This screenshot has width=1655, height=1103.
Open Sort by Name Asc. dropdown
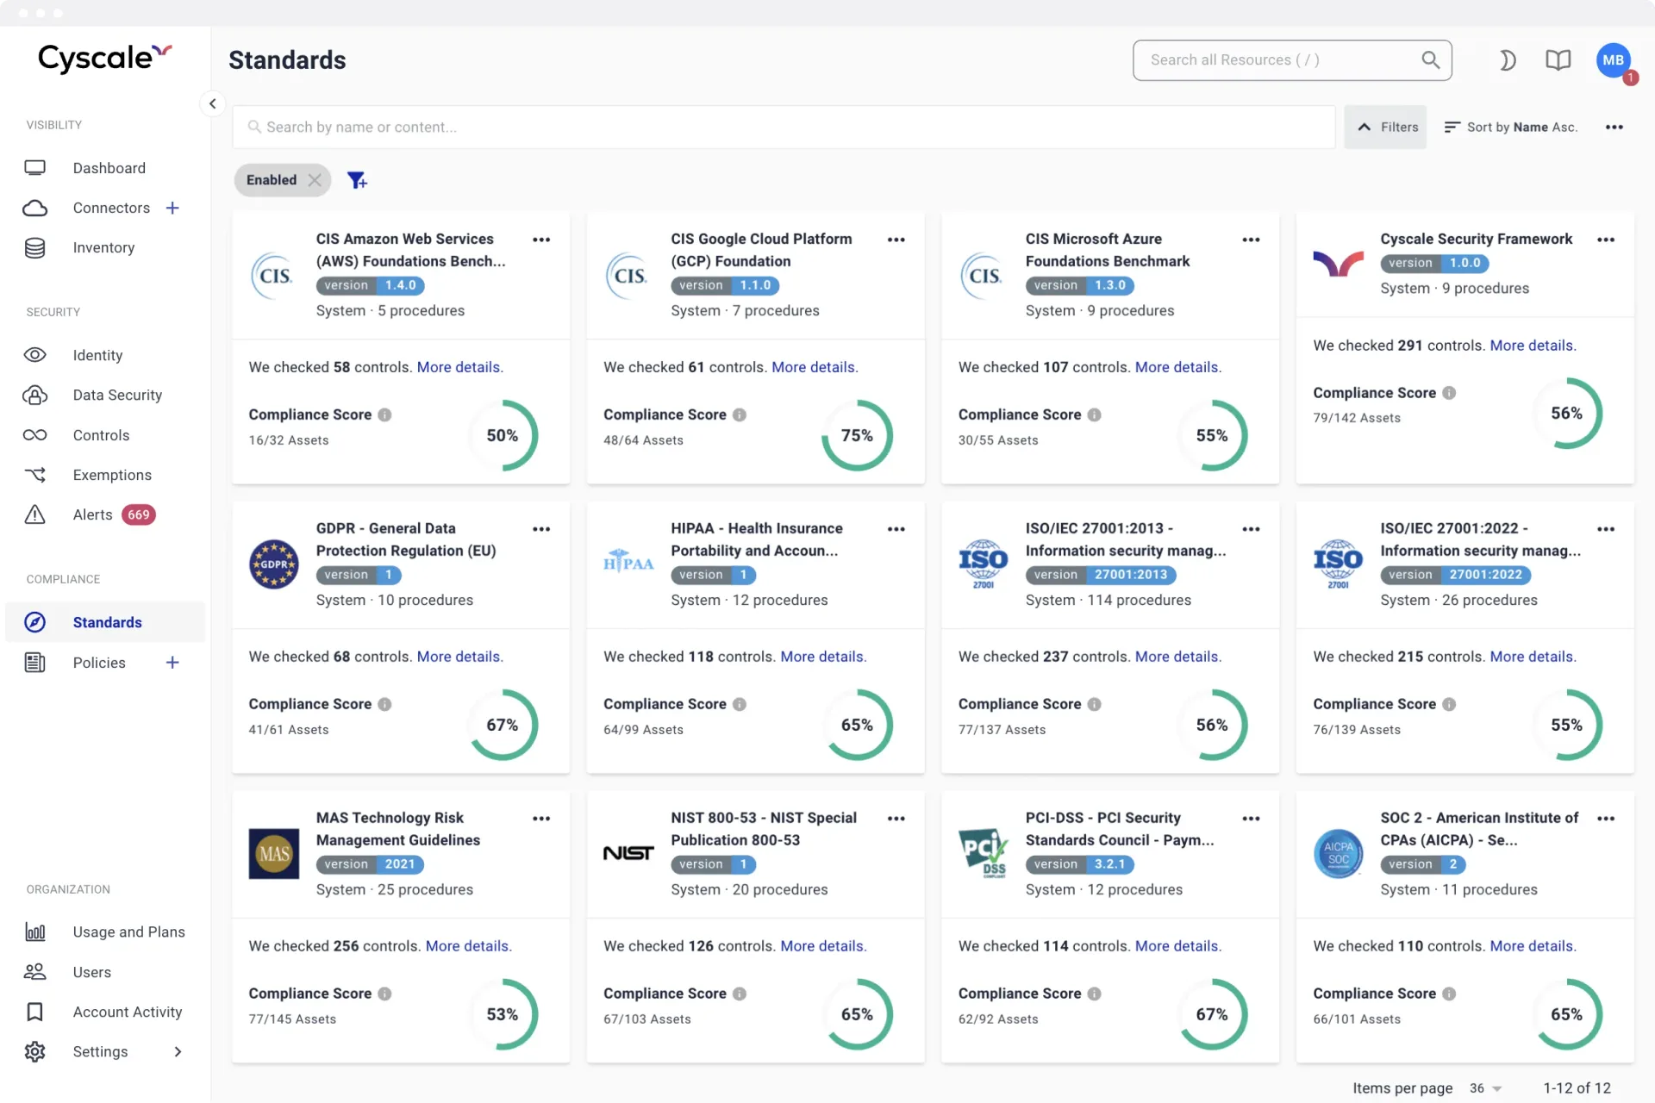point(1511,128)
